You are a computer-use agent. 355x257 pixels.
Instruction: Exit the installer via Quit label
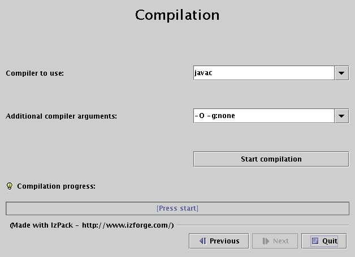330,241
